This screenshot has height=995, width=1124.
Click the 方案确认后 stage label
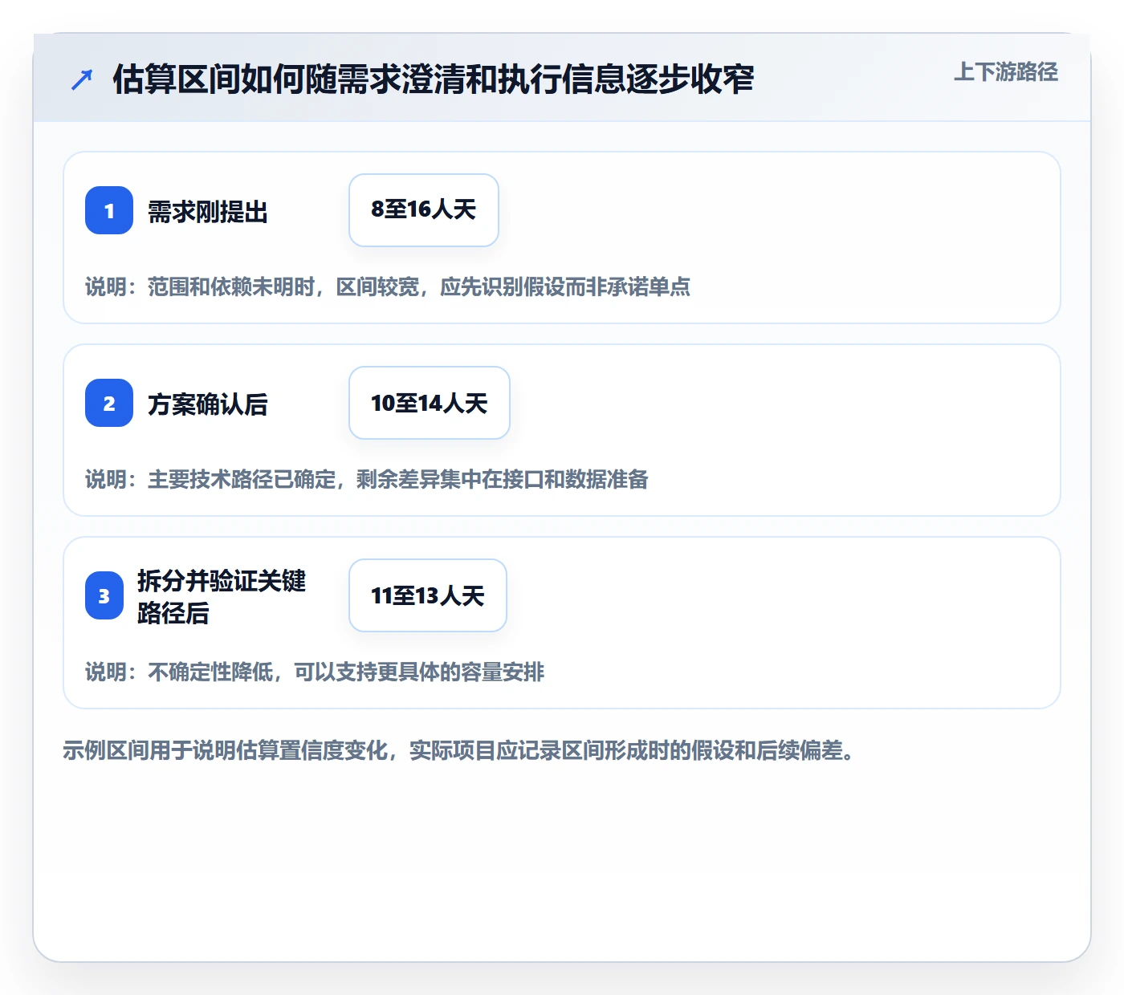tap(208, 404)
